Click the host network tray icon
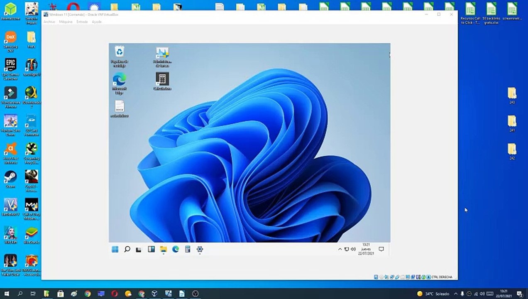This screenshot has width=528, height=299. tap(477, 294)
